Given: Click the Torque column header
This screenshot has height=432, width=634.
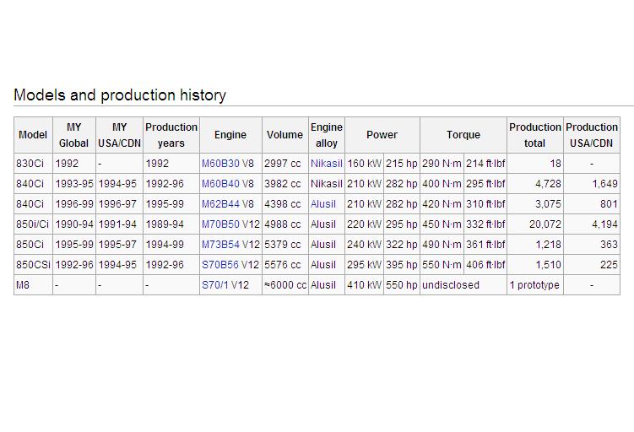Looking at the screenshot, I should 463,135.
